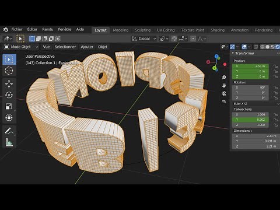Screen dimensions: 280x210
Task: Click the green Y axis on the navigation gizmo
Action: [214, 68]
